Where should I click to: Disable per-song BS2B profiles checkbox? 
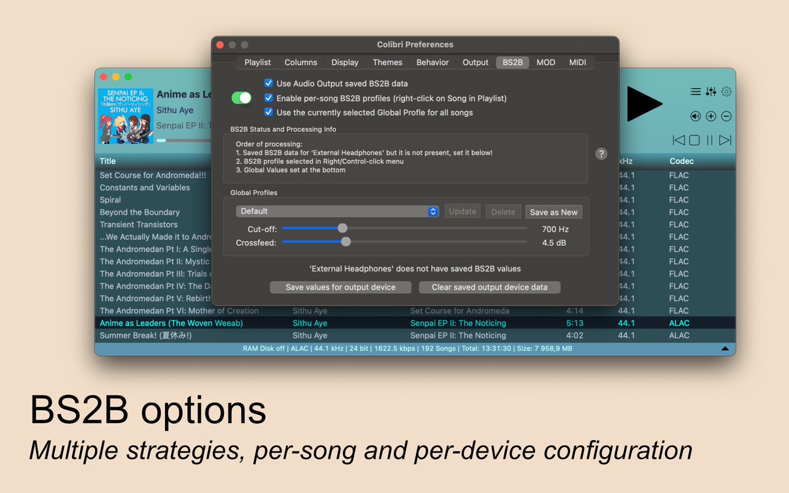269,98
